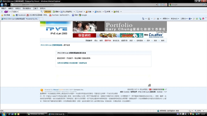Close the Yahoo toolbar with X
Screen dimensions: 207x116
tap(2, 12)
